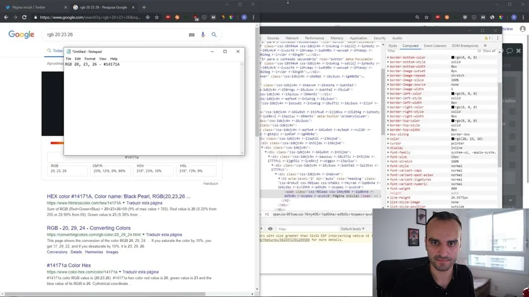Open Notepad's Edit menu
The height and width of the screenshot is (297, 529).
(78, 59)
